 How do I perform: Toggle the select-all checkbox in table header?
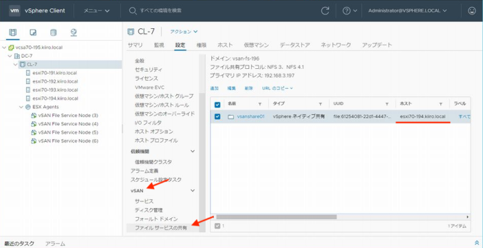tap(217, 104)
